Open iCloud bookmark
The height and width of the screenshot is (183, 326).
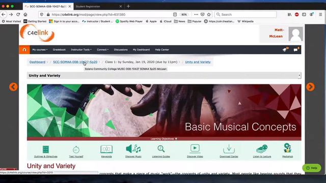(x=166, y=21)
